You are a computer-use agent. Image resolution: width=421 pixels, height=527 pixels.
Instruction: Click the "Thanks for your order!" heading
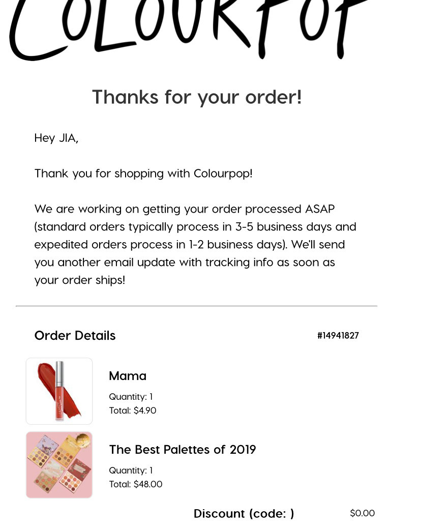197,97
